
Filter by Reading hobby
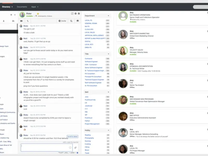[88, 135]
